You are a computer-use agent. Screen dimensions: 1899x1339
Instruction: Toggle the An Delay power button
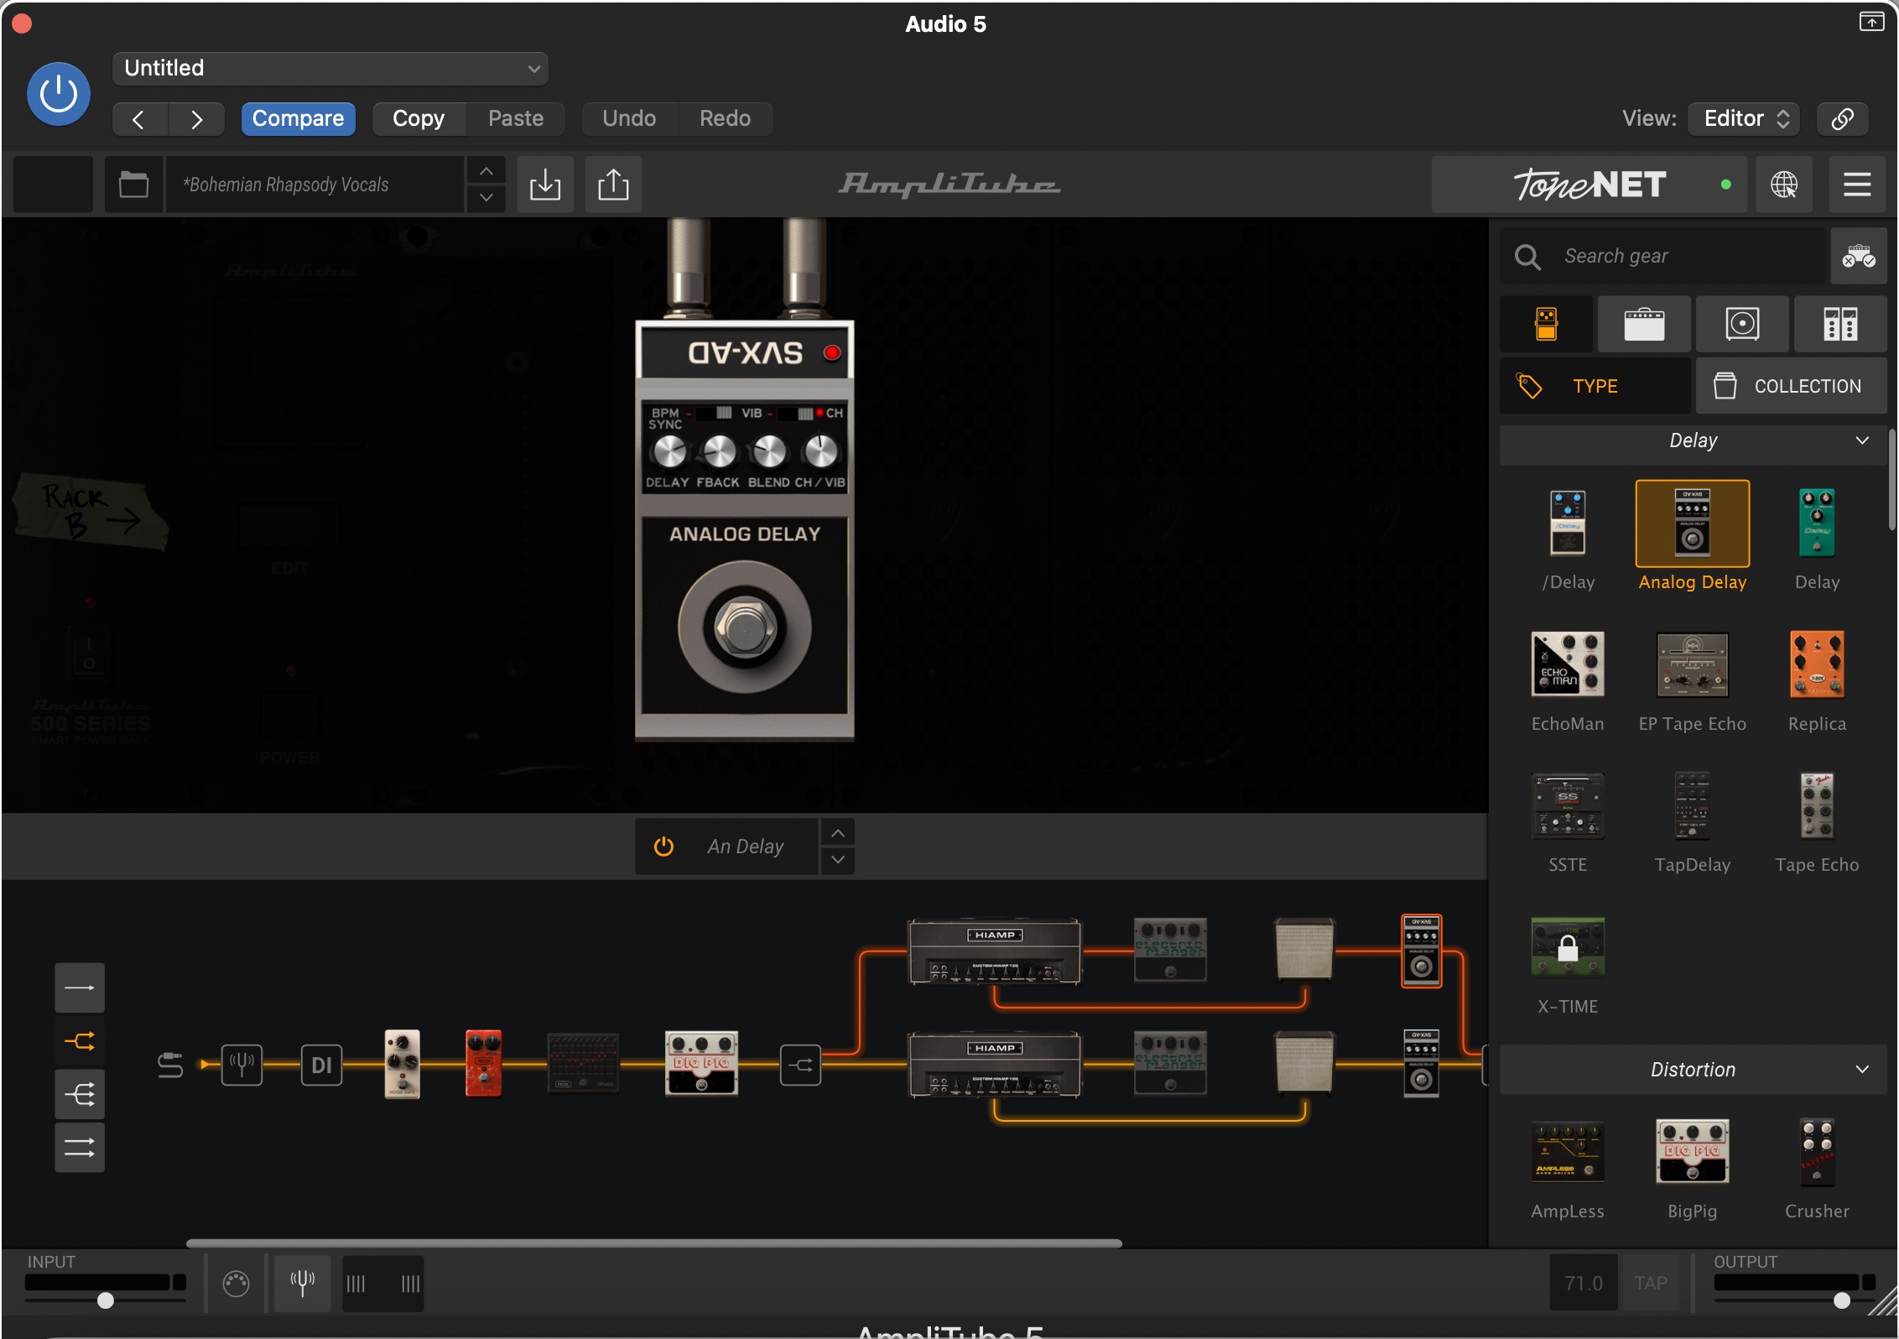pyautogui.click(x=663, y=847)
